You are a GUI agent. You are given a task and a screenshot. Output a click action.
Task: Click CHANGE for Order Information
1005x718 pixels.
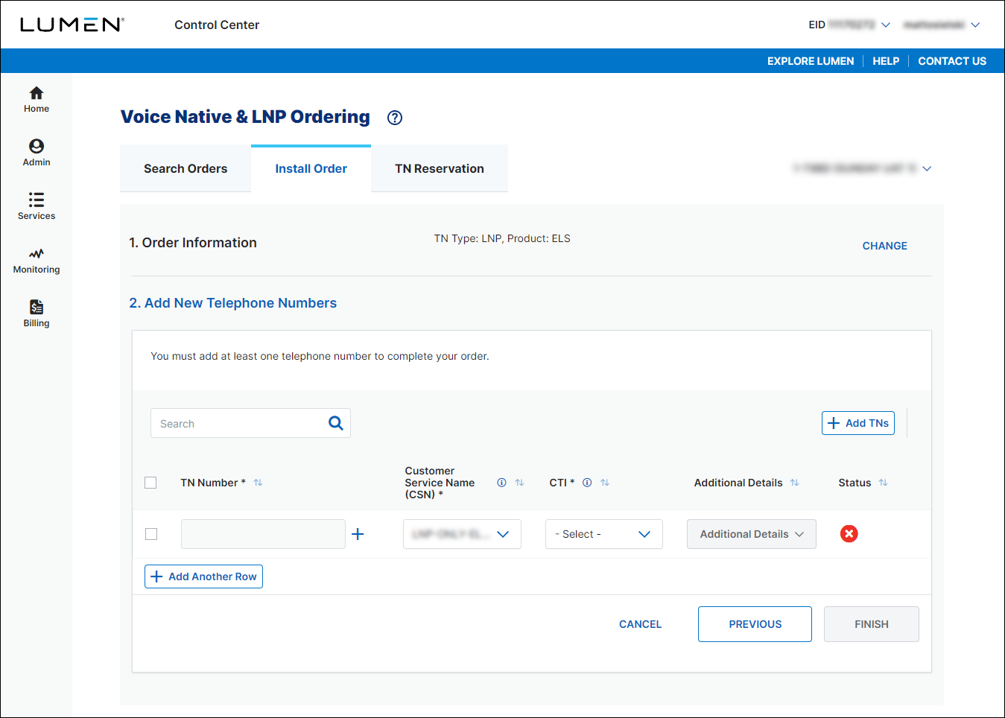coord(884,246)
